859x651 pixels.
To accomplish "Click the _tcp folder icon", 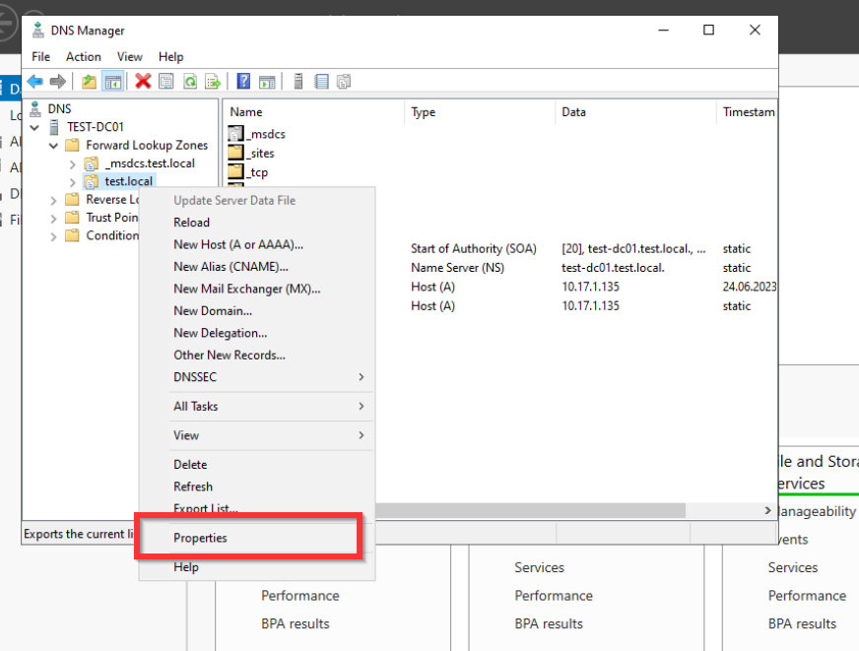I will pos(235,172).
